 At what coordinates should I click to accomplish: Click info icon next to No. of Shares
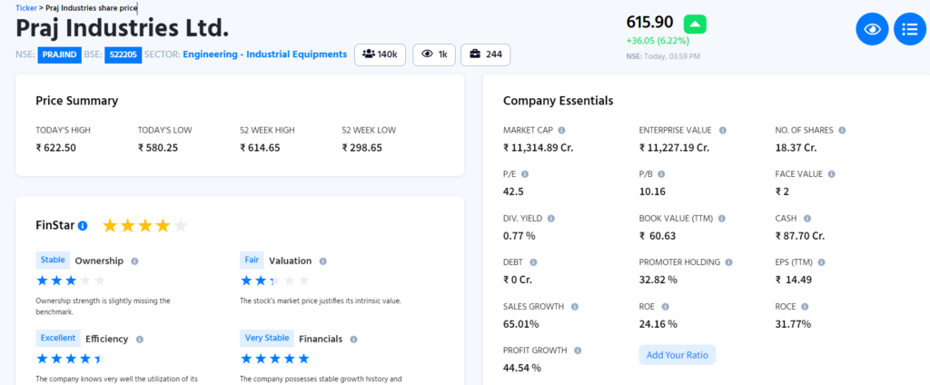tap(842, 130)
